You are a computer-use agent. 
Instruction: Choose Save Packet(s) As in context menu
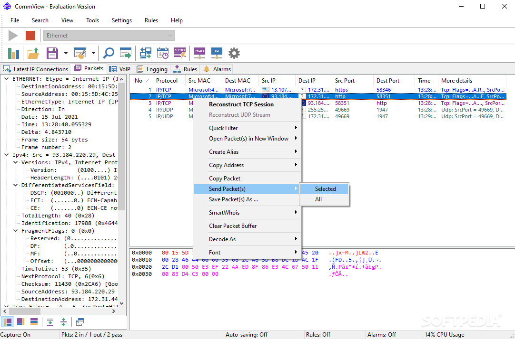tap(247, 199)
